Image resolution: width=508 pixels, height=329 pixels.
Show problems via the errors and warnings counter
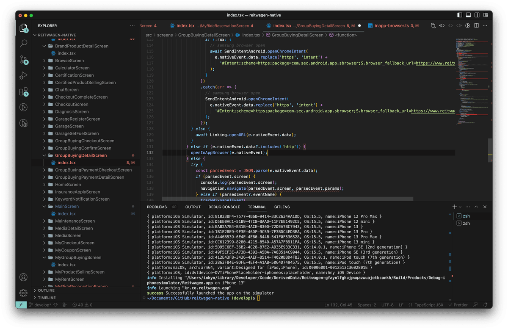click(x=82, y=305)
